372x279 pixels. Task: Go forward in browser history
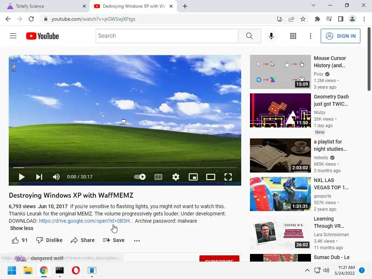pyautogui.click(x=20, y=19)
